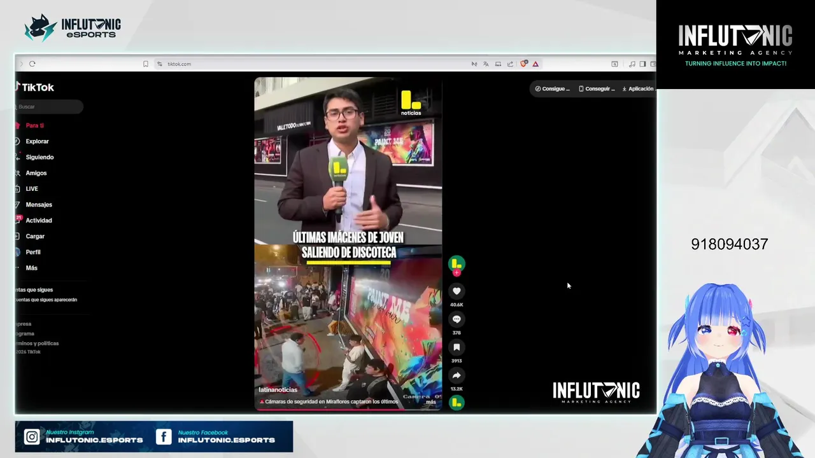
Task: Open the latinanoticias username link
Action: point(278,390)
